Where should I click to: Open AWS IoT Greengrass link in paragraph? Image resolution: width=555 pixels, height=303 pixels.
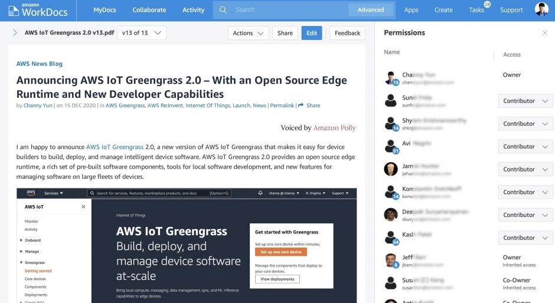pyautogui.click(x=115, y=147)
